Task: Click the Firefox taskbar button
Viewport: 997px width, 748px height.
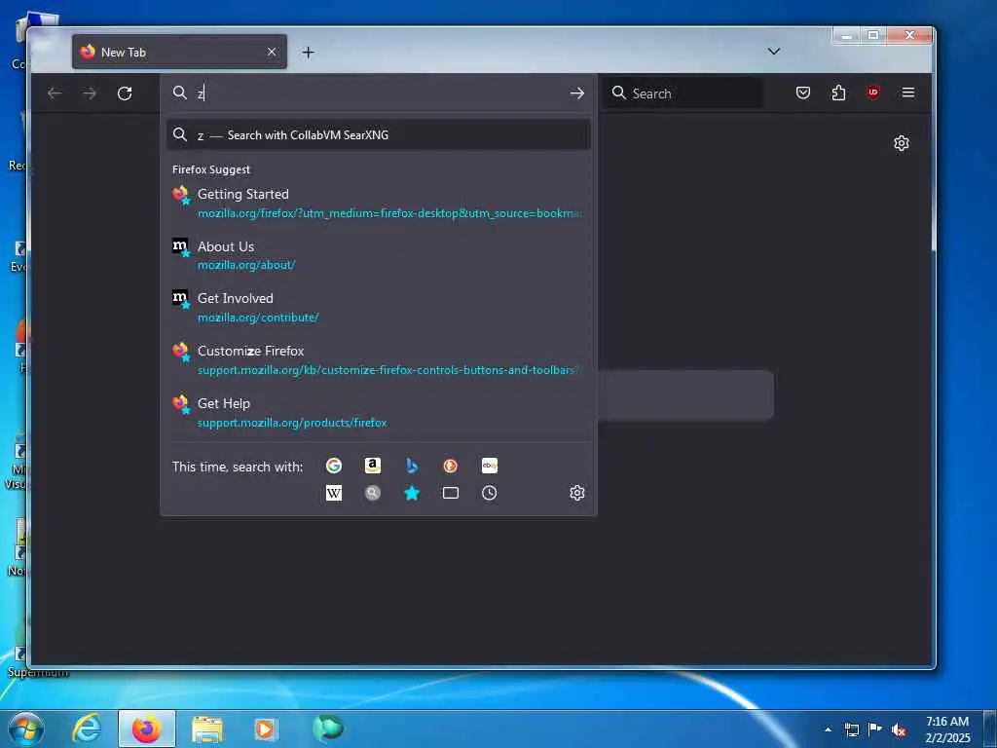Action: 146,729
